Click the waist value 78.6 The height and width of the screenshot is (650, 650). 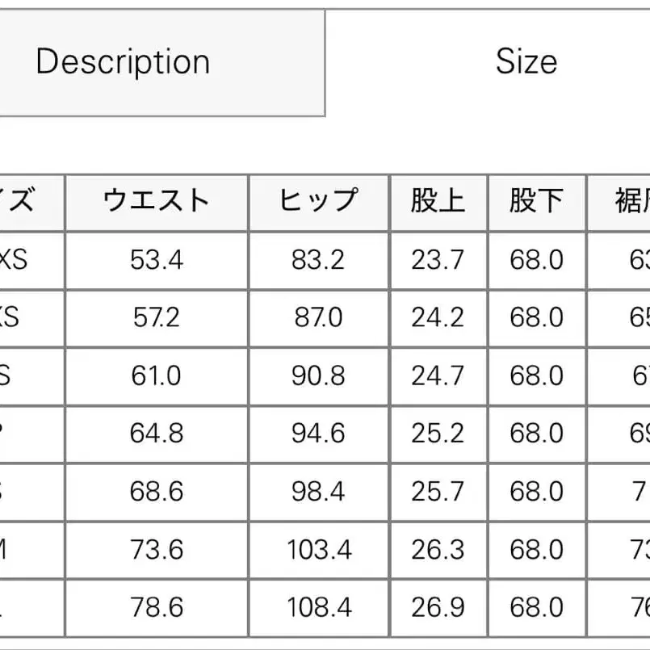(157, 606)
